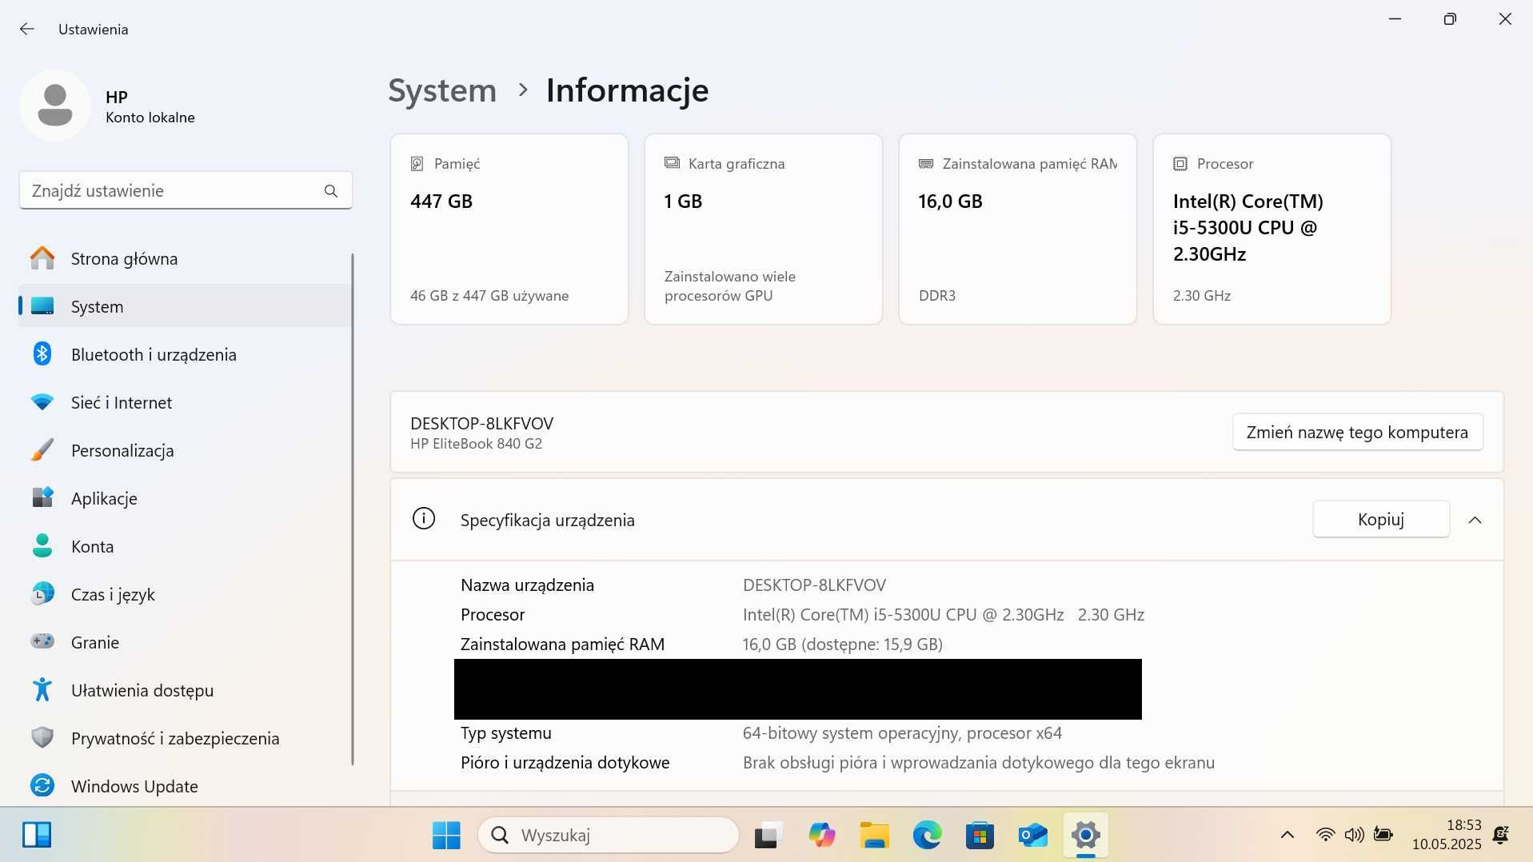Screen dimensions: 1533x862
Task: Open the Pamięć 447 GB card
Action: pyautogui.click(x=509, y=229)
